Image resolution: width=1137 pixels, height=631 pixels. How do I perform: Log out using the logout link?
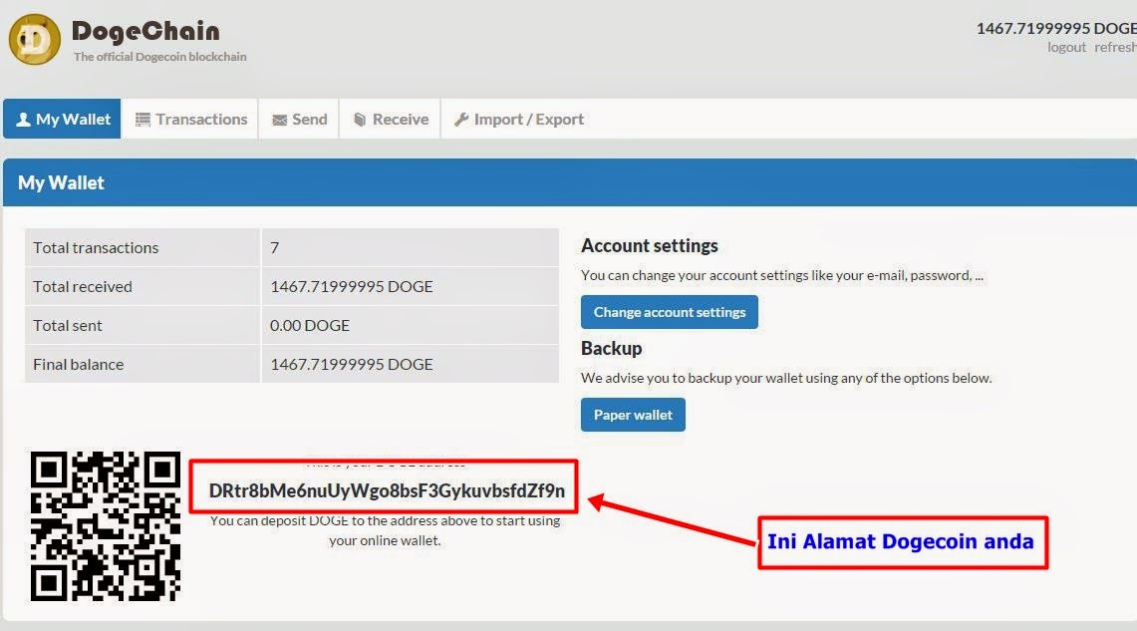[1066, 47]
